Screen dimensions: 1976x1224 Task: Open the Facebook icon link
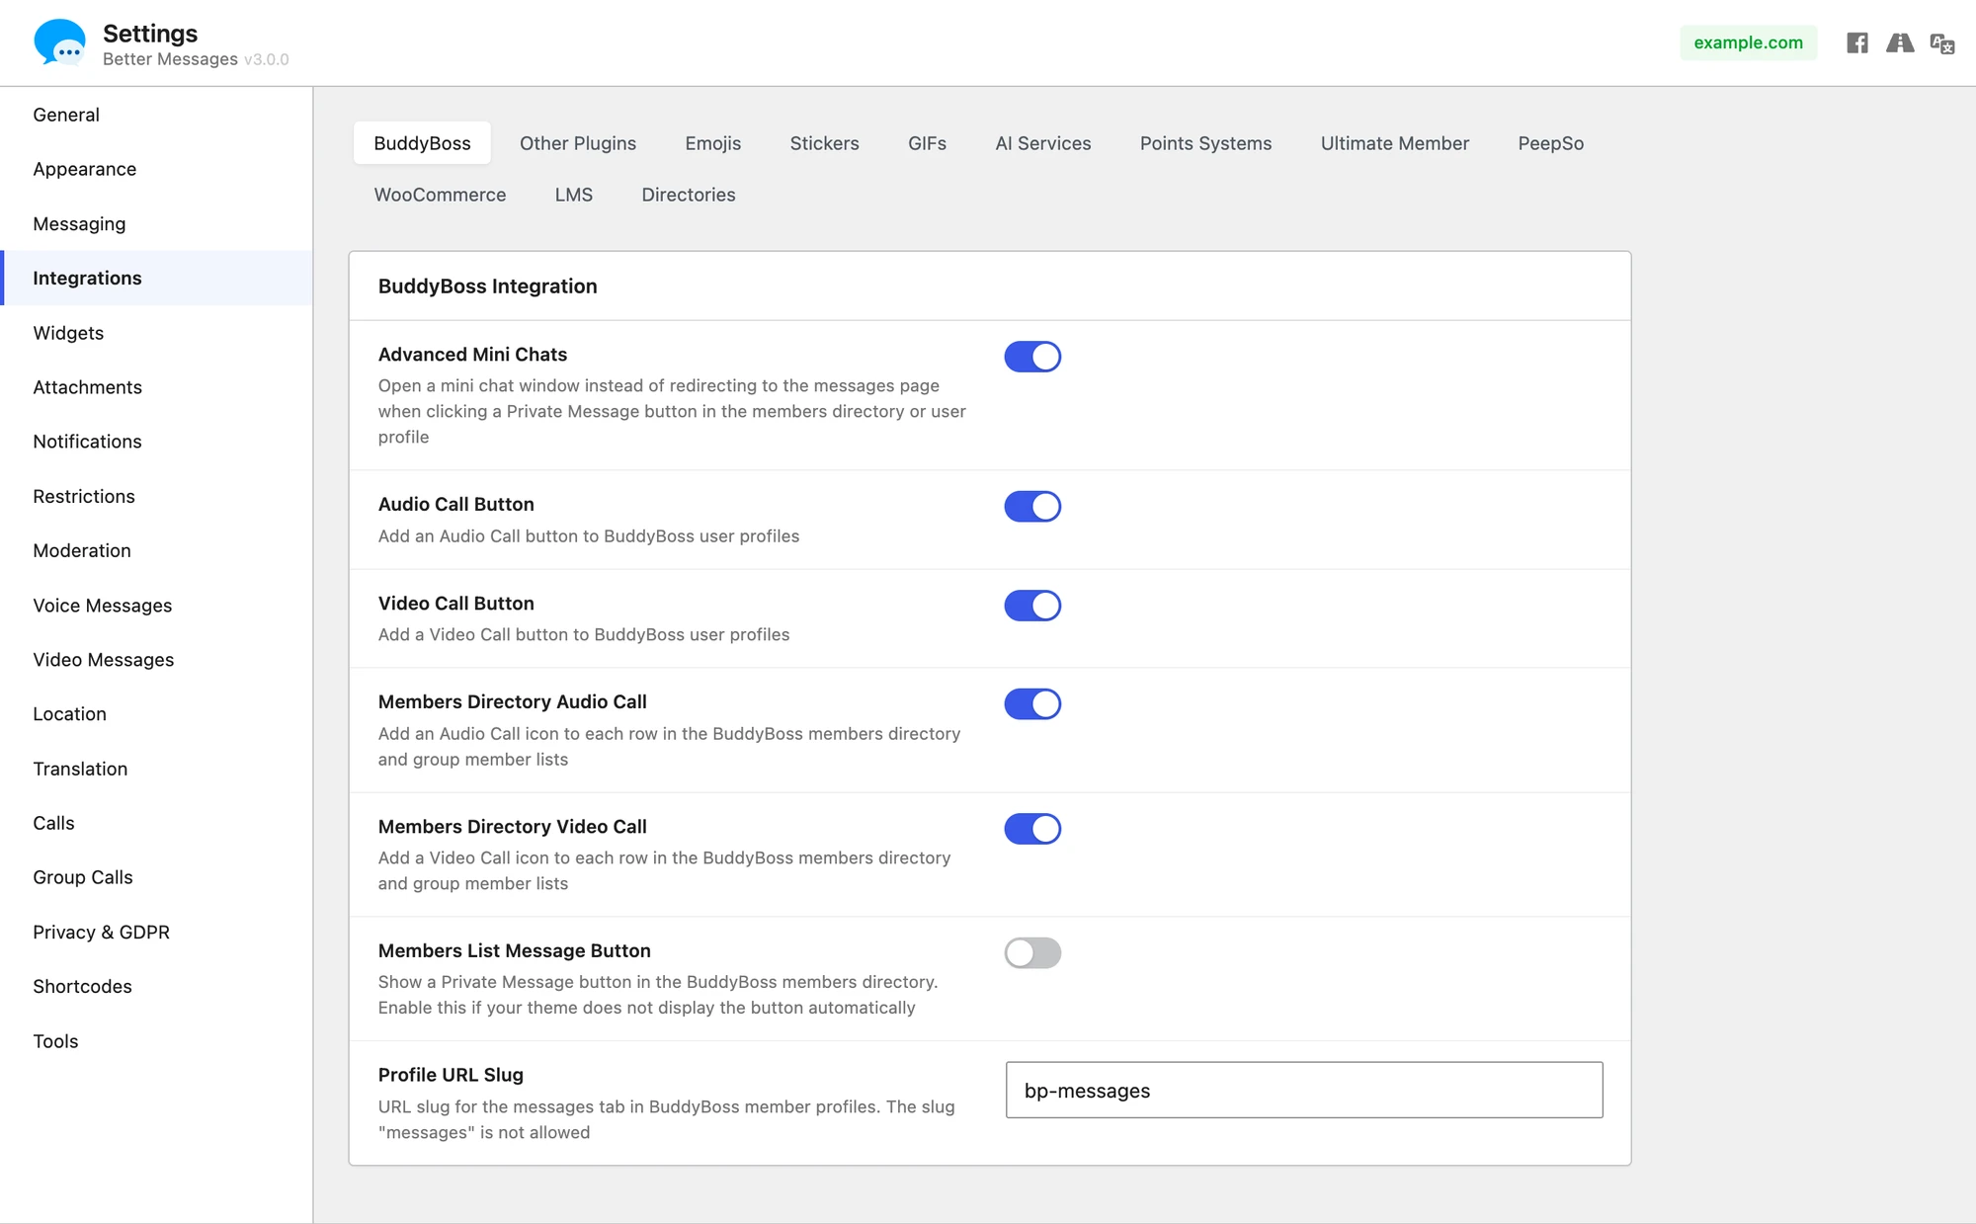coord(1857,42)
